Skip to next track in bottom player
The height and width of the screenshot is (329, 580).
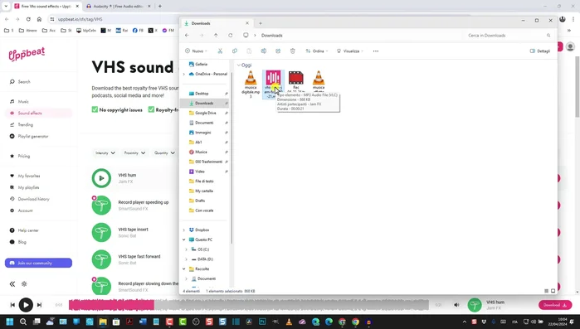pos(39,305)
